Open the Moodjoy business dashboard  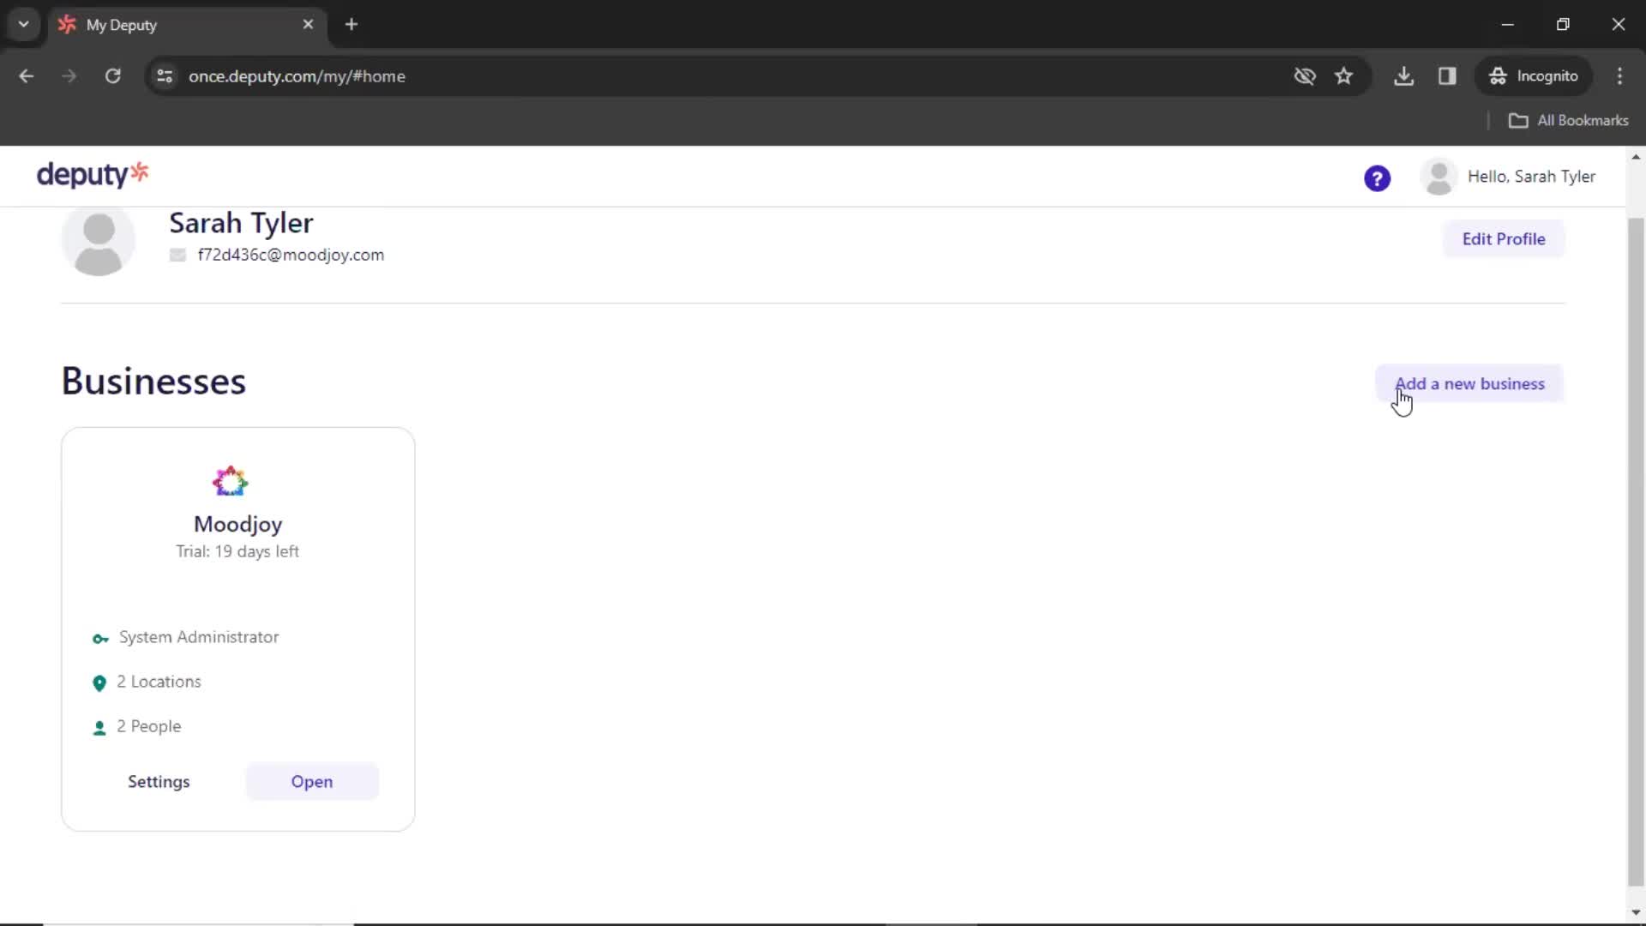tap(312, 781)
